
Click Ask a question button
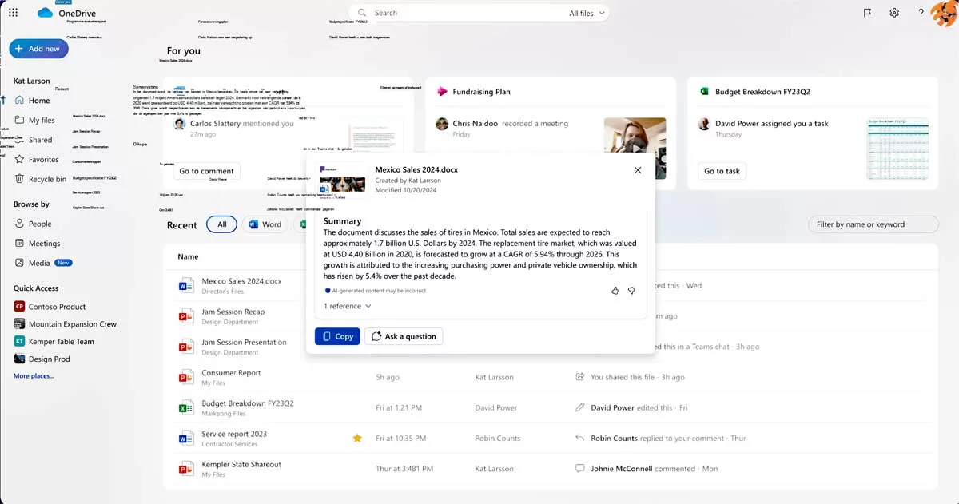coord(404,336)
